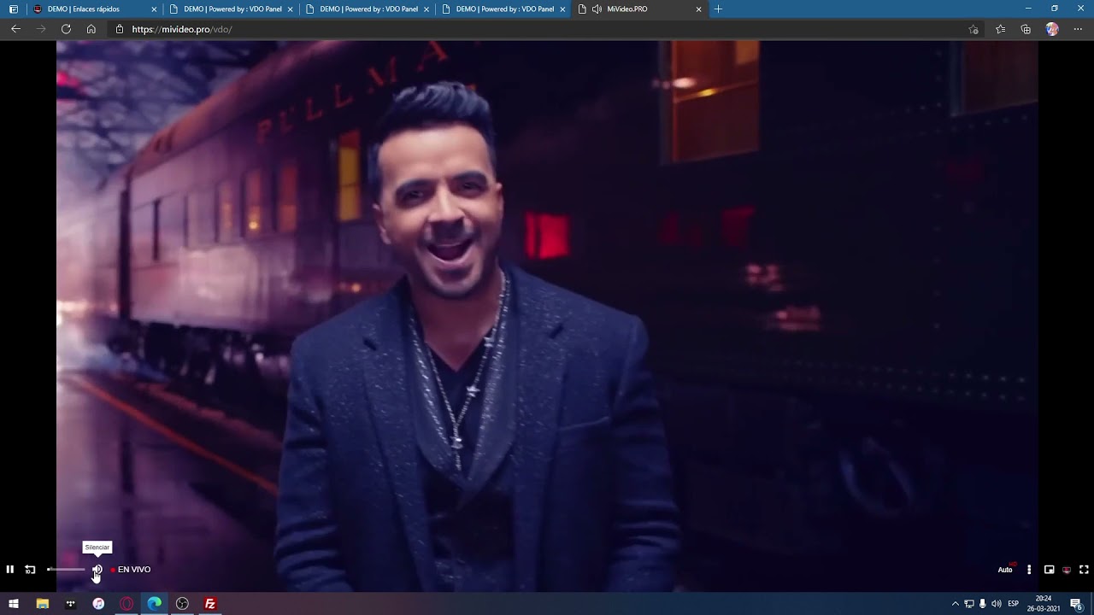Open File Explorer from the taskbar
1094x615 pixels.
coord(42,604)
